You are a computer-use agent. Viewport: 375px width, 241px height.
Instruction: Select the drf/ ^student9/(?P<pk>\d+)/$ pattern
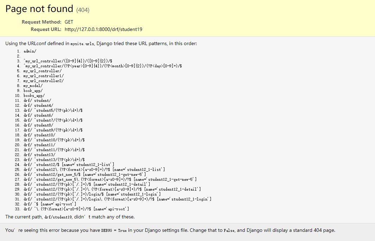coord(53,130)
